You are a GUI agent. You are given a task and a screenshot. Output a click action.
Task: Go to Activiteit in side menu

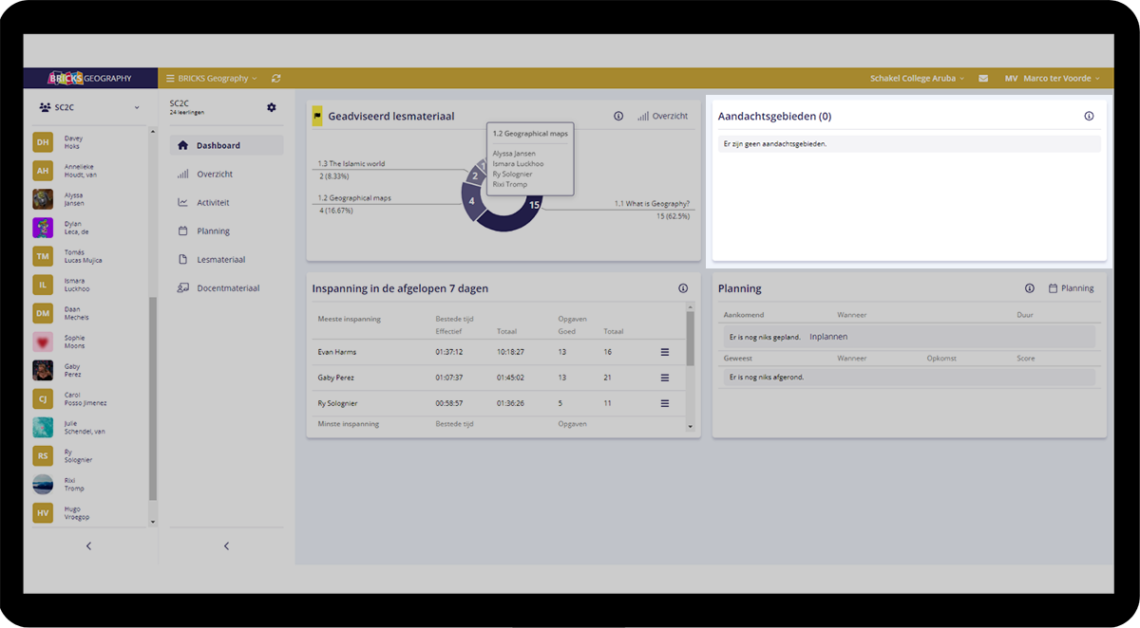point(213,203)
